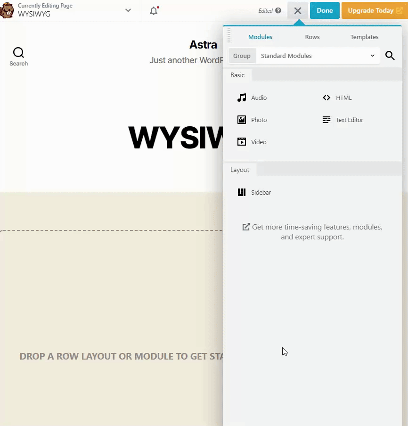The height and width of the screenshot is (426, 408).
Task: Click the Upgrade Today button
Action: pyautogui.click(x=375, y=10)
